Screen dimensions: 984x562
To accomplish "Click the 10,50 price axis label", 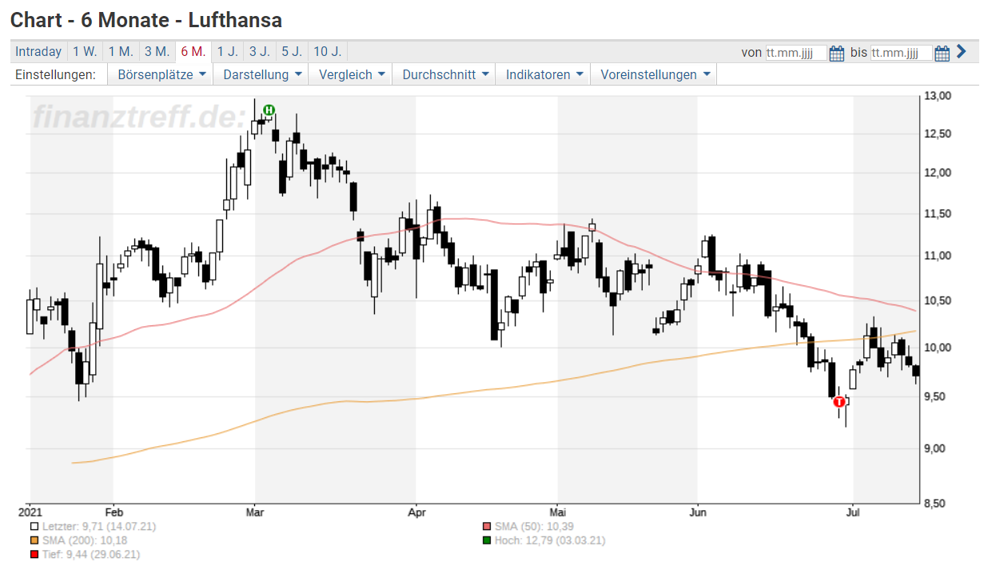I will pyautogui.click(x=938, y=301).
